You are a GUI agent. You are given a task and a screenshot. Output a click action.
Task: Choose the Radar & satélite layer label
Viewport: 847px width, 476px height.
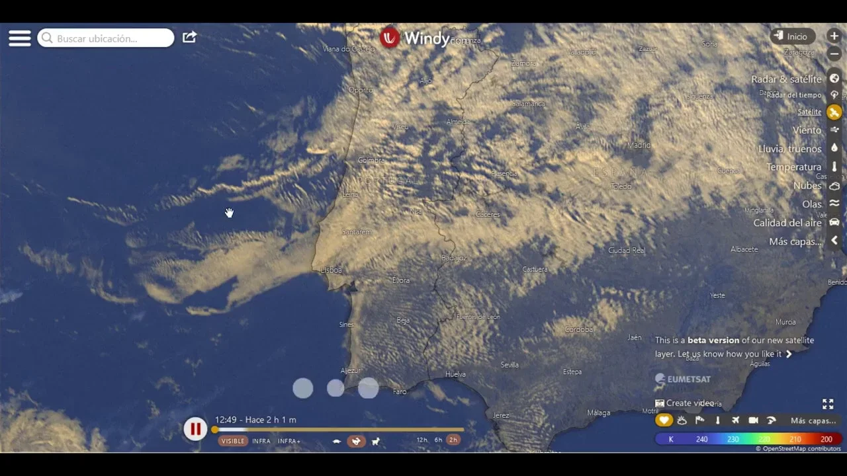tap(786, 79)
